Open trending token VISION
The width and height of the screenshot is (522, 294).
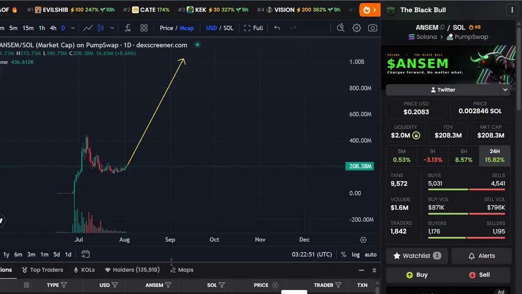click(x=299, y=10)
